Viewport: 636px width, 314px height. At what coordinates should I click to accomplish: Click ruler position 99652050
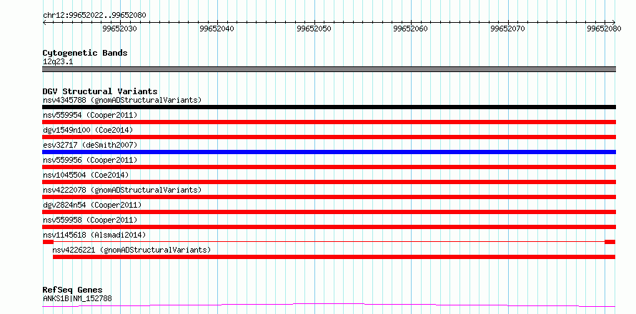(314, 29)
